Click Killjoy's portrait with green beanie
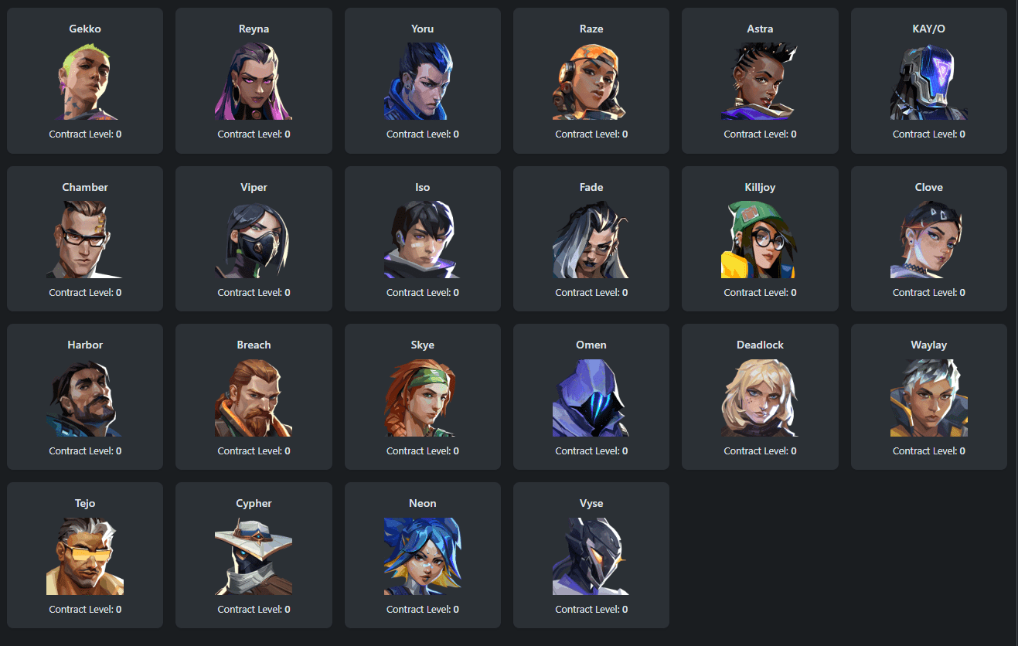 click(x=760, y=240)
